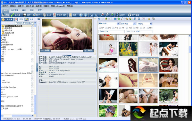The width and height of the screenshot is (192, 121).
Task: Toggle the TIF filter checkbox
Action: (x=120, y=28)
